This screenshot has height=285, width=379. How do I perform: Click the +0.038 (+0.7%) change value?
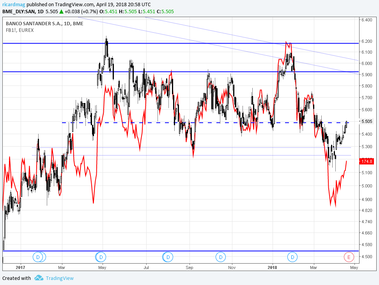81,11
